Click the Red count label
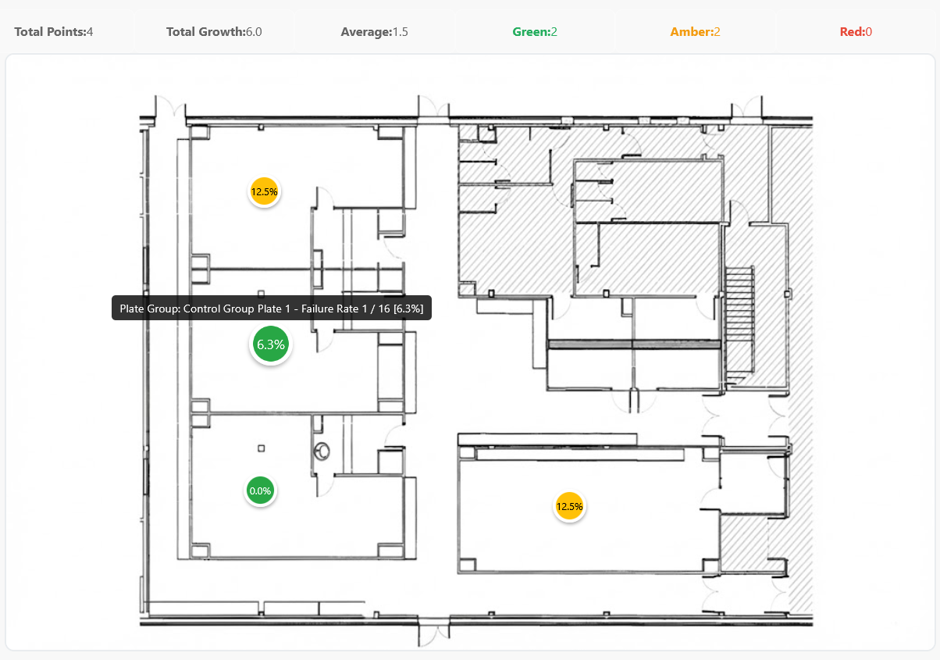This screenshot has width=940, height=660. 856,32
